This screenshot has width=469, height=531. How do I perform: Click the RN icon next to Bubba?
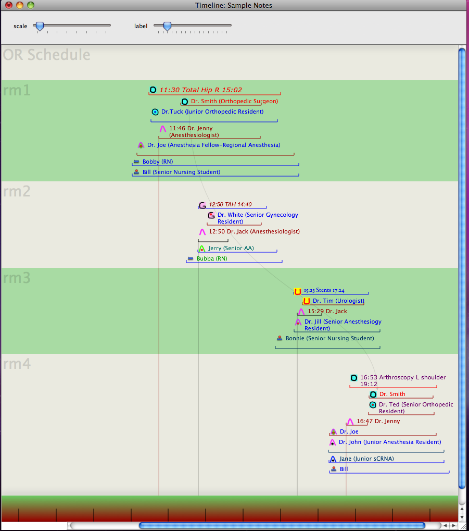coord(191,258)
